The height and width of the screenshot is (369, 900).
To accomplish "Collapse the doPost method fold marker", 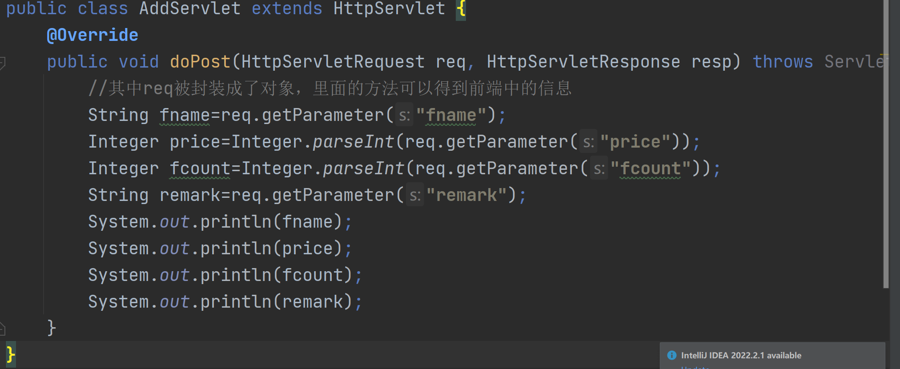I will pos(2,63).
